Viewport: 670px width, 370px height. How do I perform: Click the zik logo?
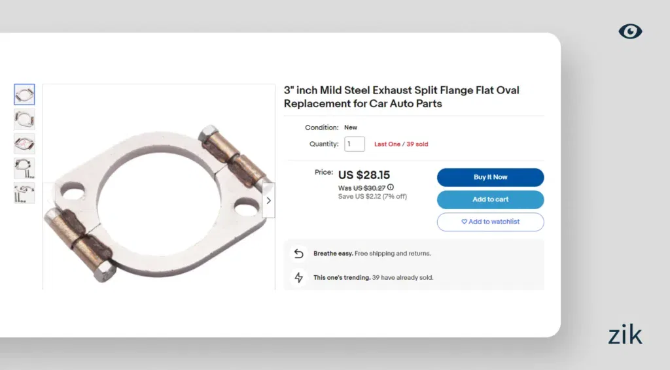[x=625, y=335]
